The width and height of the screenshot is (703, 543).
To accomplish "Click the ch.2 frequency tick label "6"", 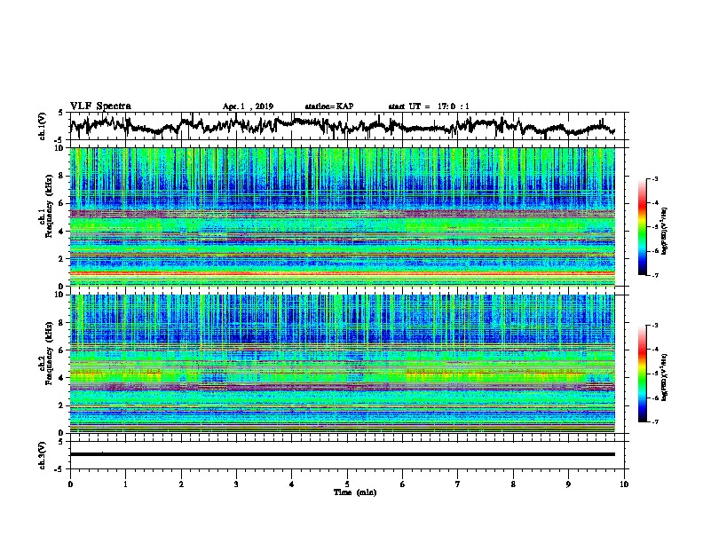I will (x=62, y=350).
